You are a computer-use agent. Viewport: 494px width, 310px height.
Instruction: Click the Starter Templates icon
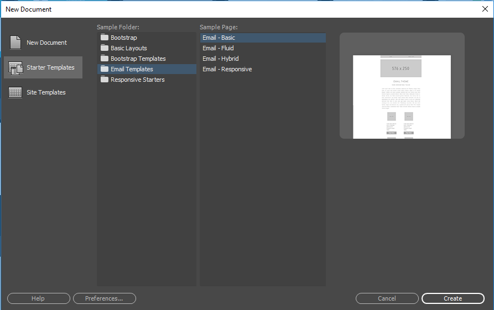click(x=15, y=68)
